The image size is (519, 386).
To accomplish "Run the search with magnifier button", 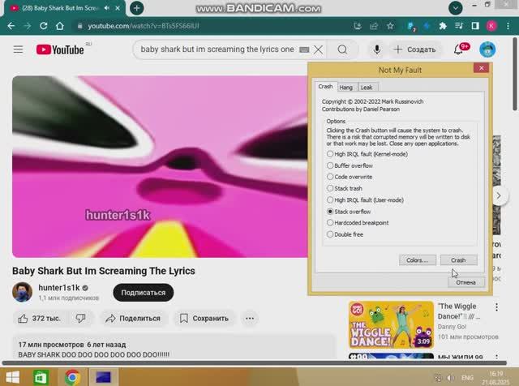I will (342, 49).
